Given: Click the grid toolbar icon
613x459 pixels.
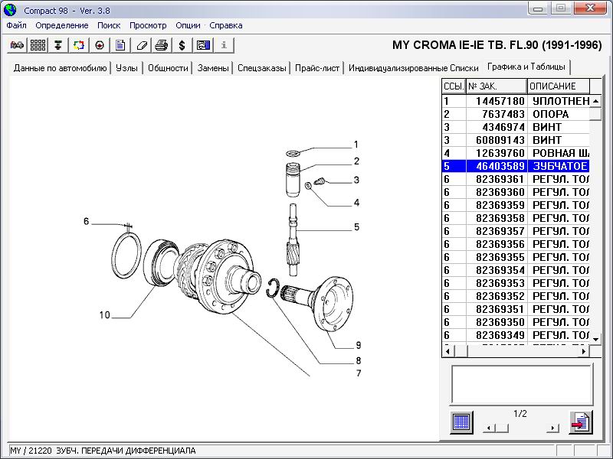Looking at the screenshot, I should point(38,45).
